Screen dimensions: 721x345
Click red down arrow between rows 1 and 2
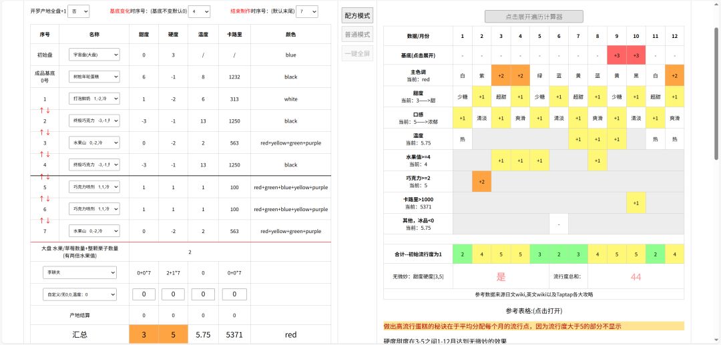[x=48, y=110]
